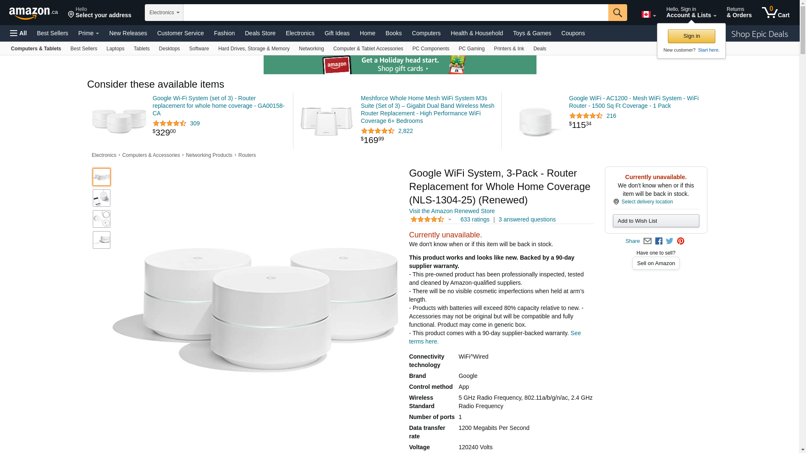Share product on Facebook
Screen dimensions: 806x453
click(x=659, y=241)
